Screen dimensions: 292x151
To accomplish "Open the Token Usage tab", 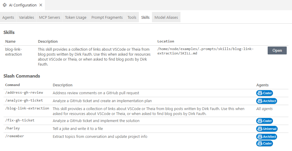I will click(76, 18).
